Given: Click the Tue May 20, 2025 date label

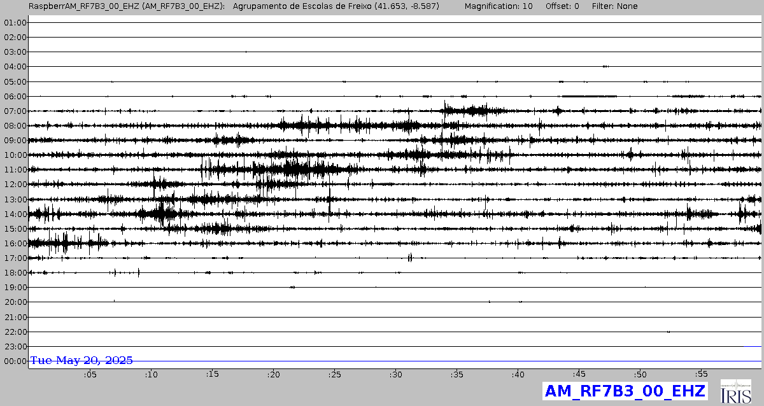Looking at the screenshot, I should click(81, 360).
